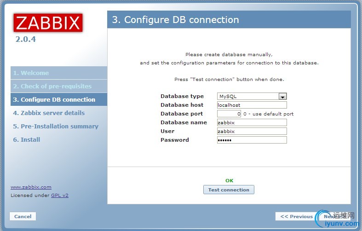Open the www.zabbix.com link

(31, 187)
